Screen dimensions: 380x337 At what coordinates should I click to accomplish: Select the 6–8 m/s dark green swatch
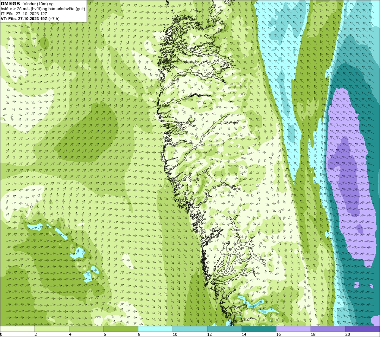click(121, 329)
